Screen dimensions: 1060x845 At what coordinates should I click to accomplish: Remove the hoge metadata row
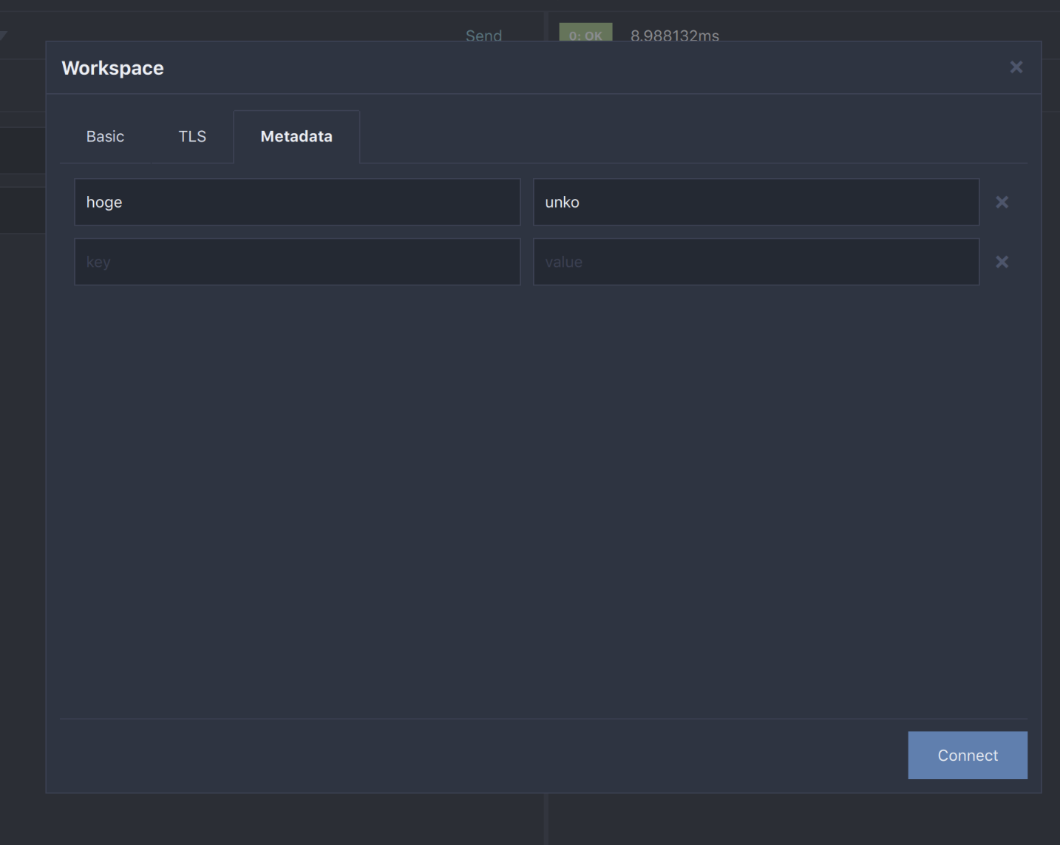(1002, 202)
